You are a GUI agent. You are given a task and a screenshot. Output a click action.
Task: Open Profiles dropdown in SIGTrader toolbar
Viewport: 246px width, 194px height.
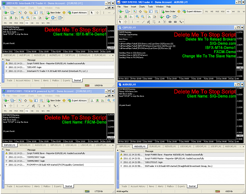coord(127,11)
